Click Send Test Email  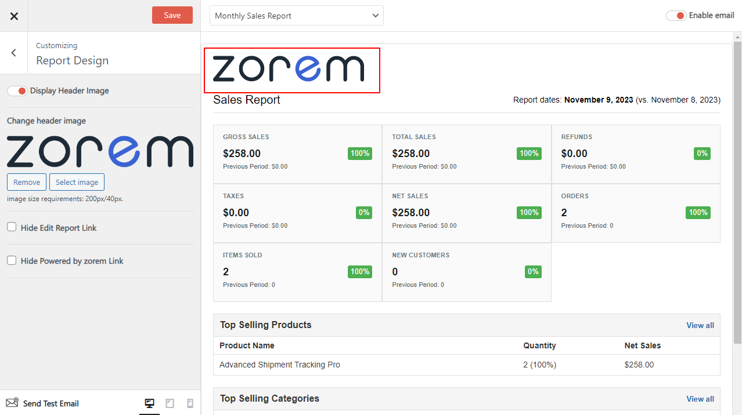pyautogui.click(x=49, y=403)
